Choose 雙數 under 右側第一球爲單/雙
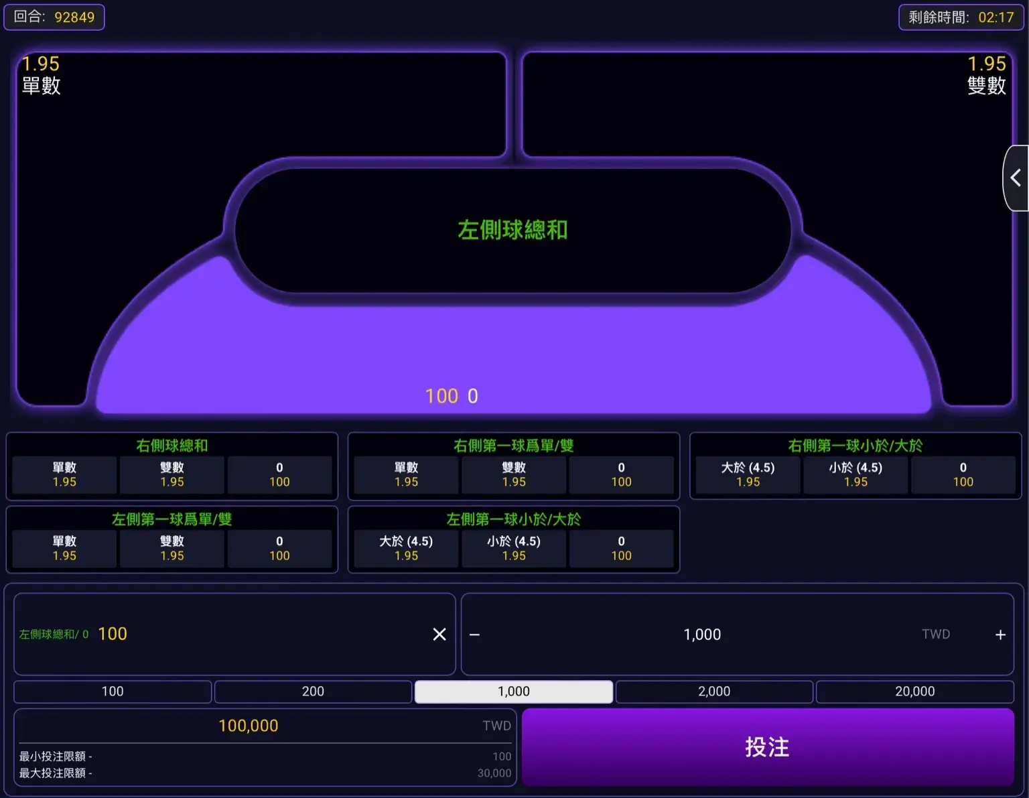The height and width of the screenshot is (798, 1029). click(514, 475)
